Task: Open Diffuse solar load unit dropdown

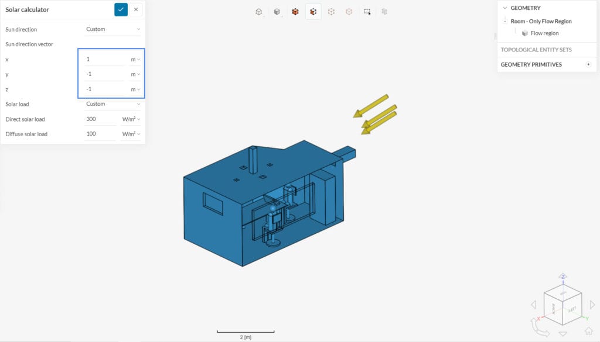Action: [x=131, y=134]
